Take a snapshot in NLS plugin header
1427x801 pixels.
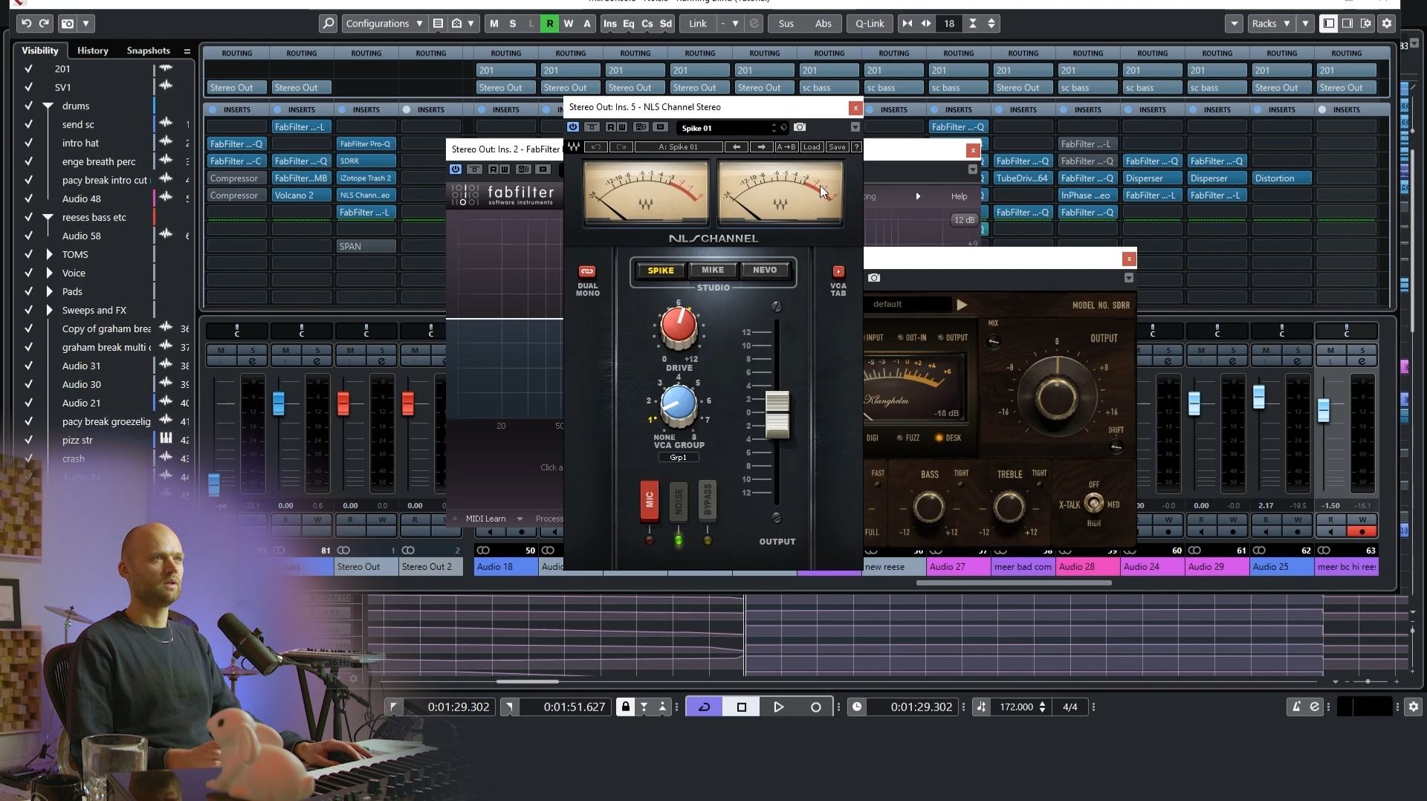pos(800,128)
